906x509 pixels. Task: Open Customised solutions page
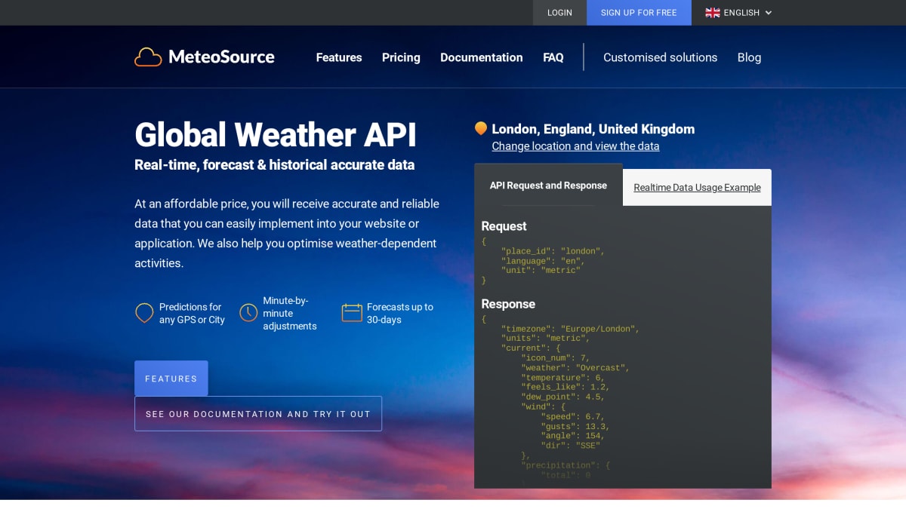pyautogui.click(x=661, y=57)
